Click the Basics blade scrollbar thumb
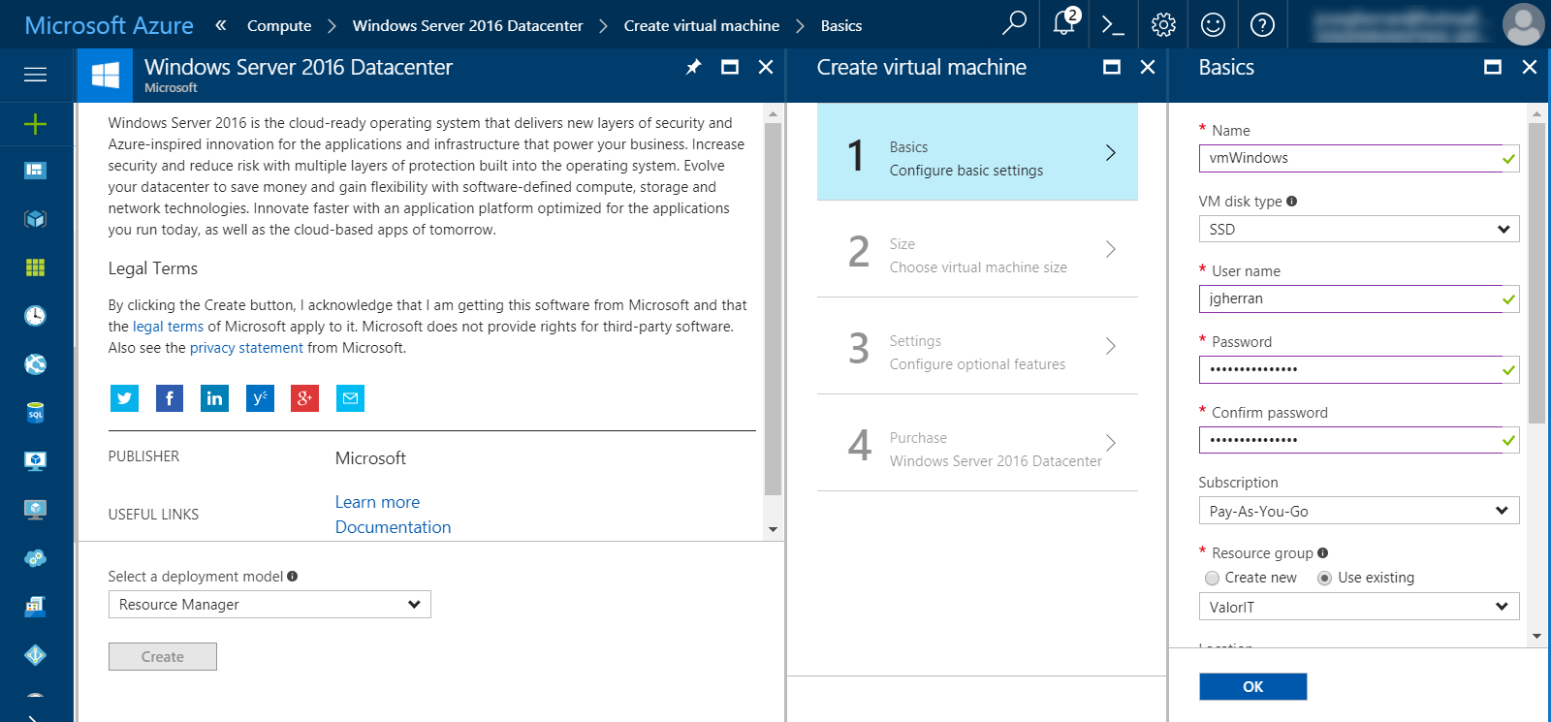1551x722 pixels. pyautogui.click(x=1536, y=272)
